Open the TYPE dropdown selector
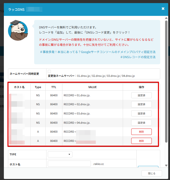 (60, 154)
